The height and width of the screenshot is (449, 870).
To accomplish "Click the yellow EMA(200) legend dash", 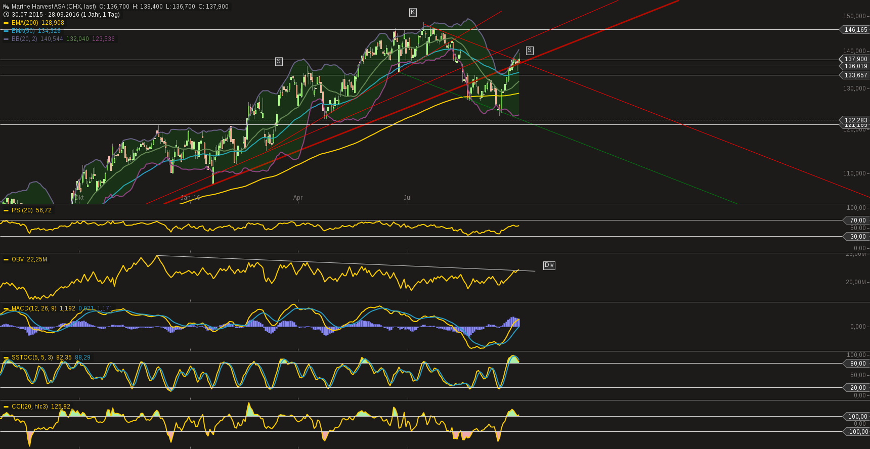I will [6, 23].
